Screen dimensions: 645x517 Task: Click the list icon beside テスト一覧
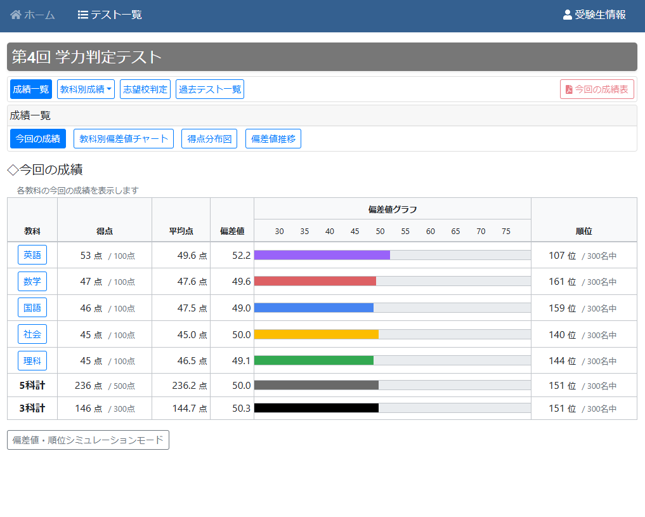point(82,15)
